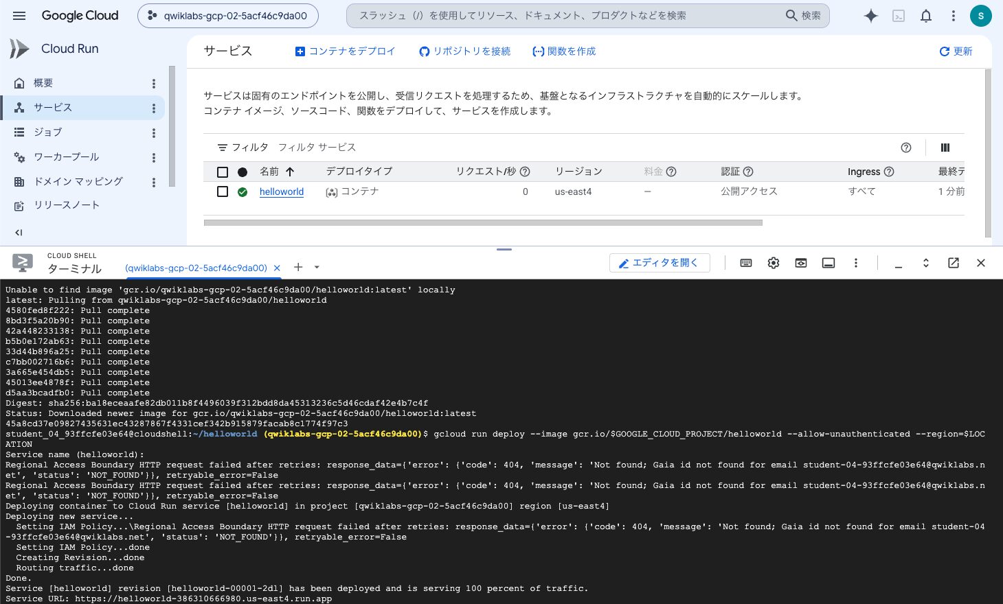Open Cloud Shell terminal settings gear

pyautogui.click(x=774, y=263)
